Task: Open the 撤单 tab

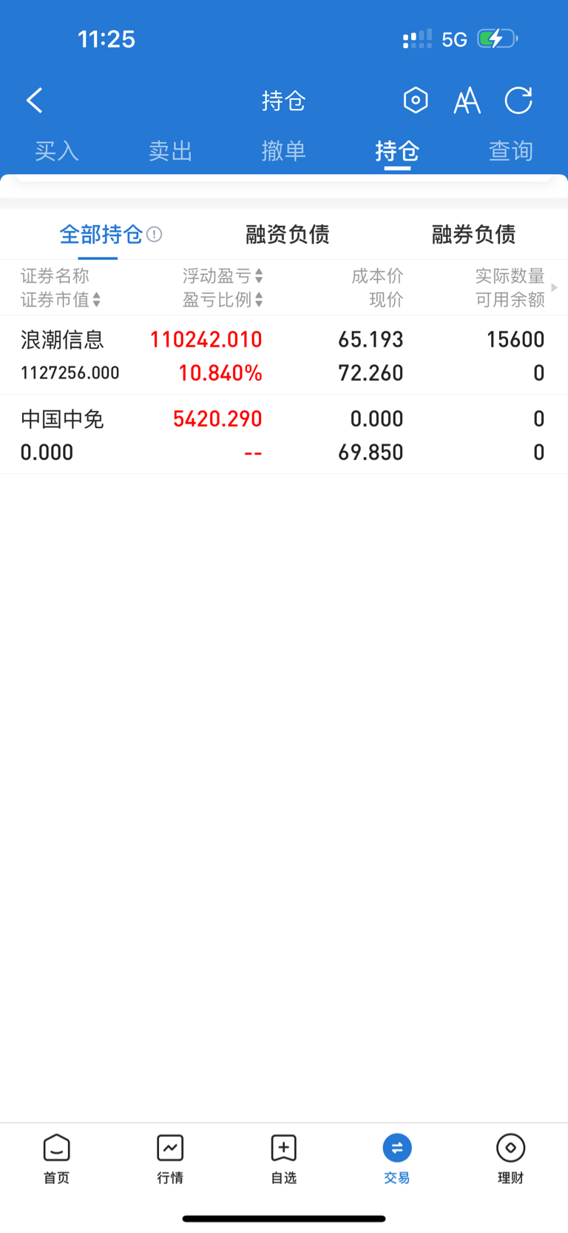Action: click(284, 151)
